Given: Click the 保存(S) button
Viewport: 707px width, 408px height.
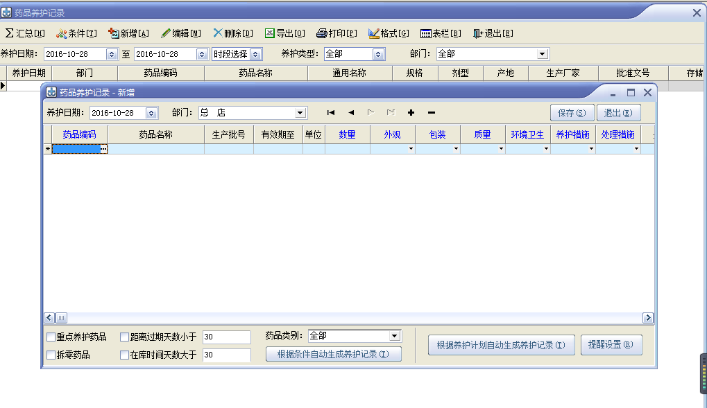Looking at the screenshot, I should pos(572,113).
